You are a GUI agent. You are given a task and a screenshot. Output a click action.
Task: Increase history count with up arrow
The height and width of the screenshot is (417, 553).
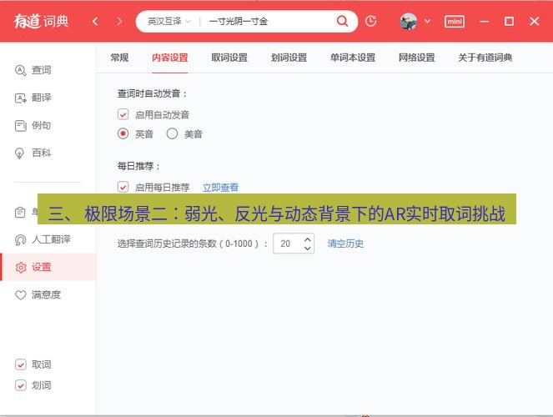[308, 239]
